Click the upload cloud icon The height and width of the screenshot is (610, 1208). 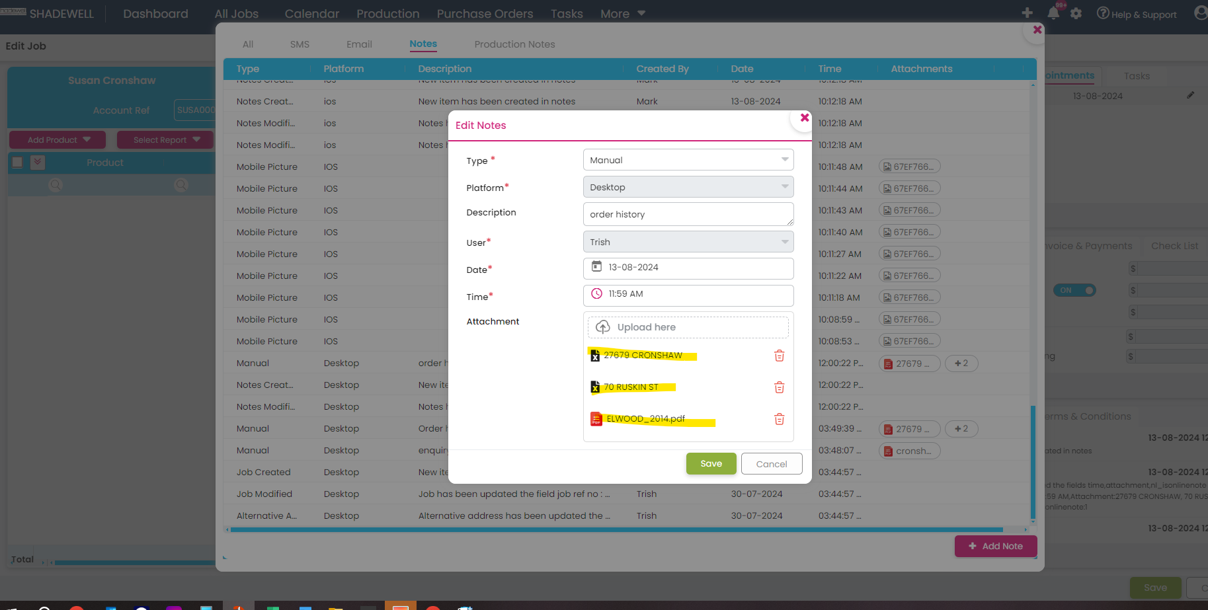[x=602, y=327]
